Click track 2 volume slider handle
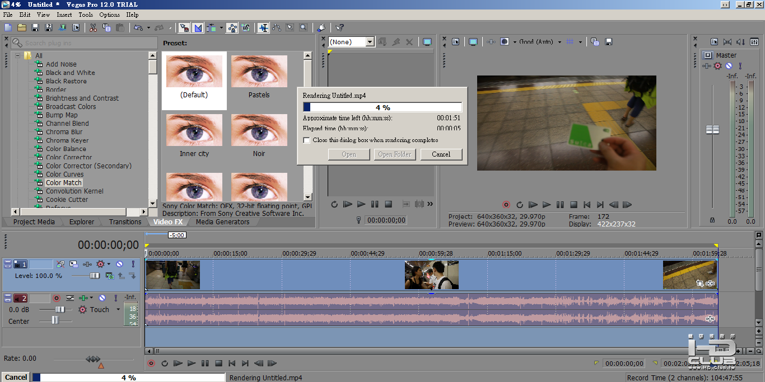 pyautogui.click(x=59, y=309)
